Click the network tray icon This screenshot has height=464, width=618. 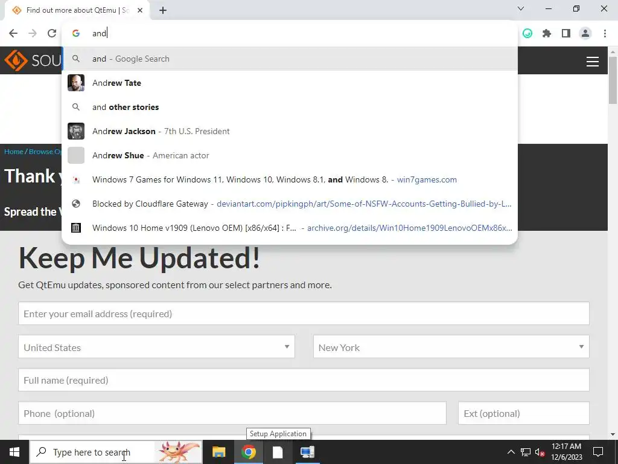526,452
